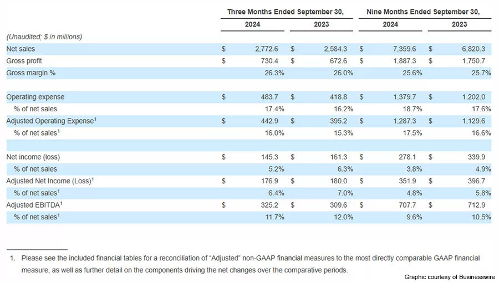
Task: Select the "Gross margin %" row label
Action: 30,73
